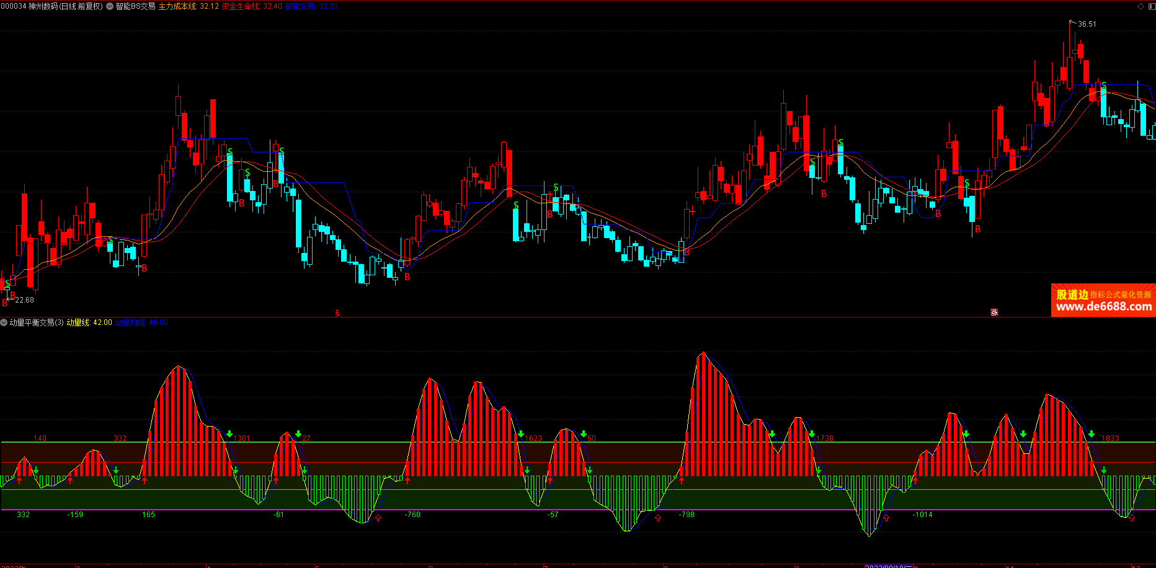Click the 动量均线 blue label
1156x568 pixels.
point(130,322)
